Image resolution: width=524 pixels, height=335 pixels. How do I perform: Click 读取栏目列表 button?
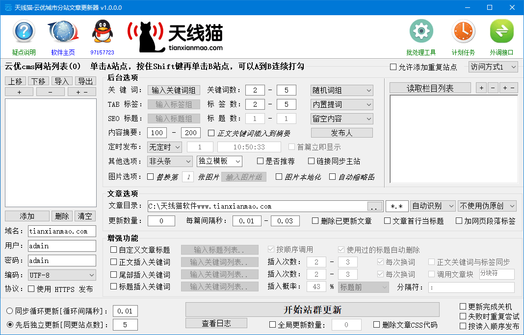430,88
